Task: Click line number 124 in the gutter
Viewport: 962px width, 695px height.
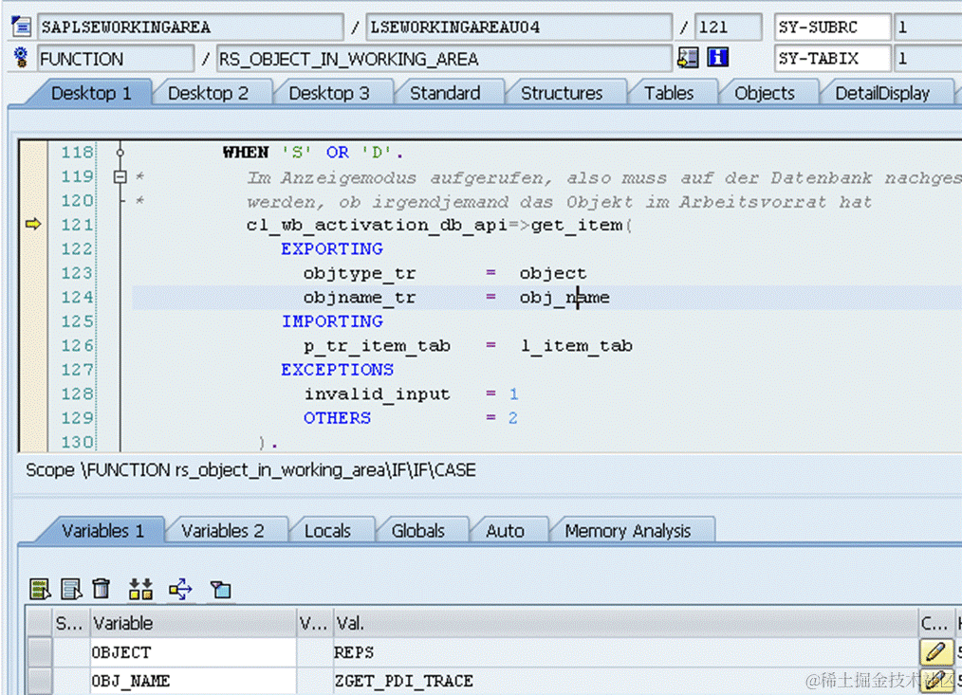Action: 77,297
